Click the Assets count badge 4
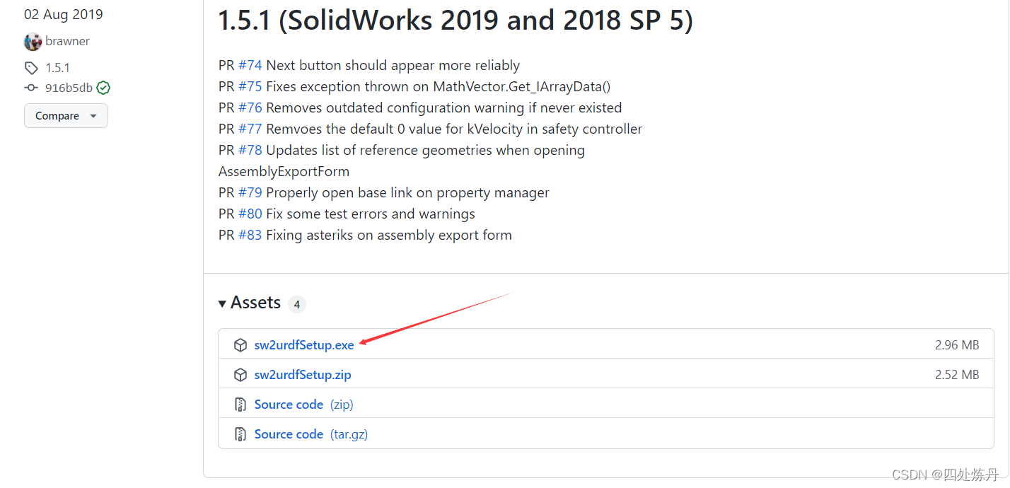 coord(297,305)
